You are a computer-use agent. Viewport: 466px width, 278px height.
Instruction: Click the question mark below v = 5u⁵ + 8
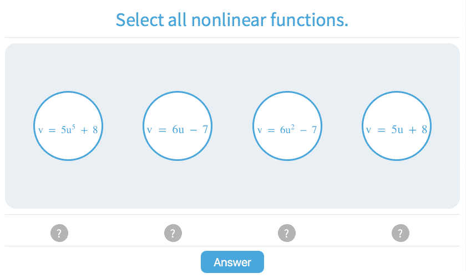click(59, 233)
